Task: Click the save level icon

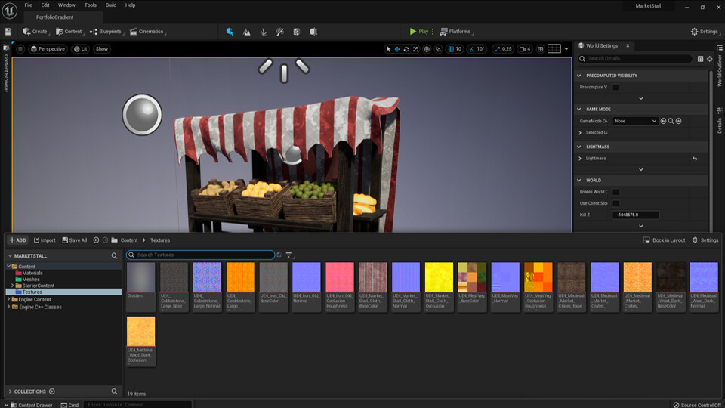Action: pyautogui.click(x=8, y=32)
